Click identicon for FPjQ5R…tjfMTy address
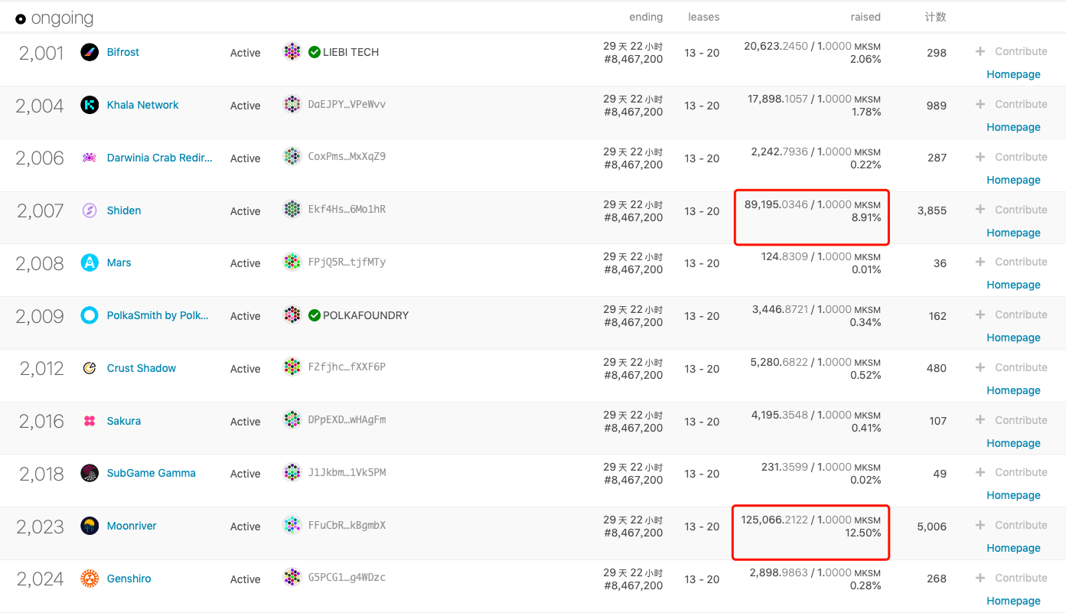 coord(292,262)
